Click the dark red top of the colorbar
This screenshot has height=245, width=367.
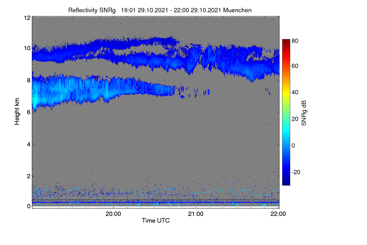(286, 41)
